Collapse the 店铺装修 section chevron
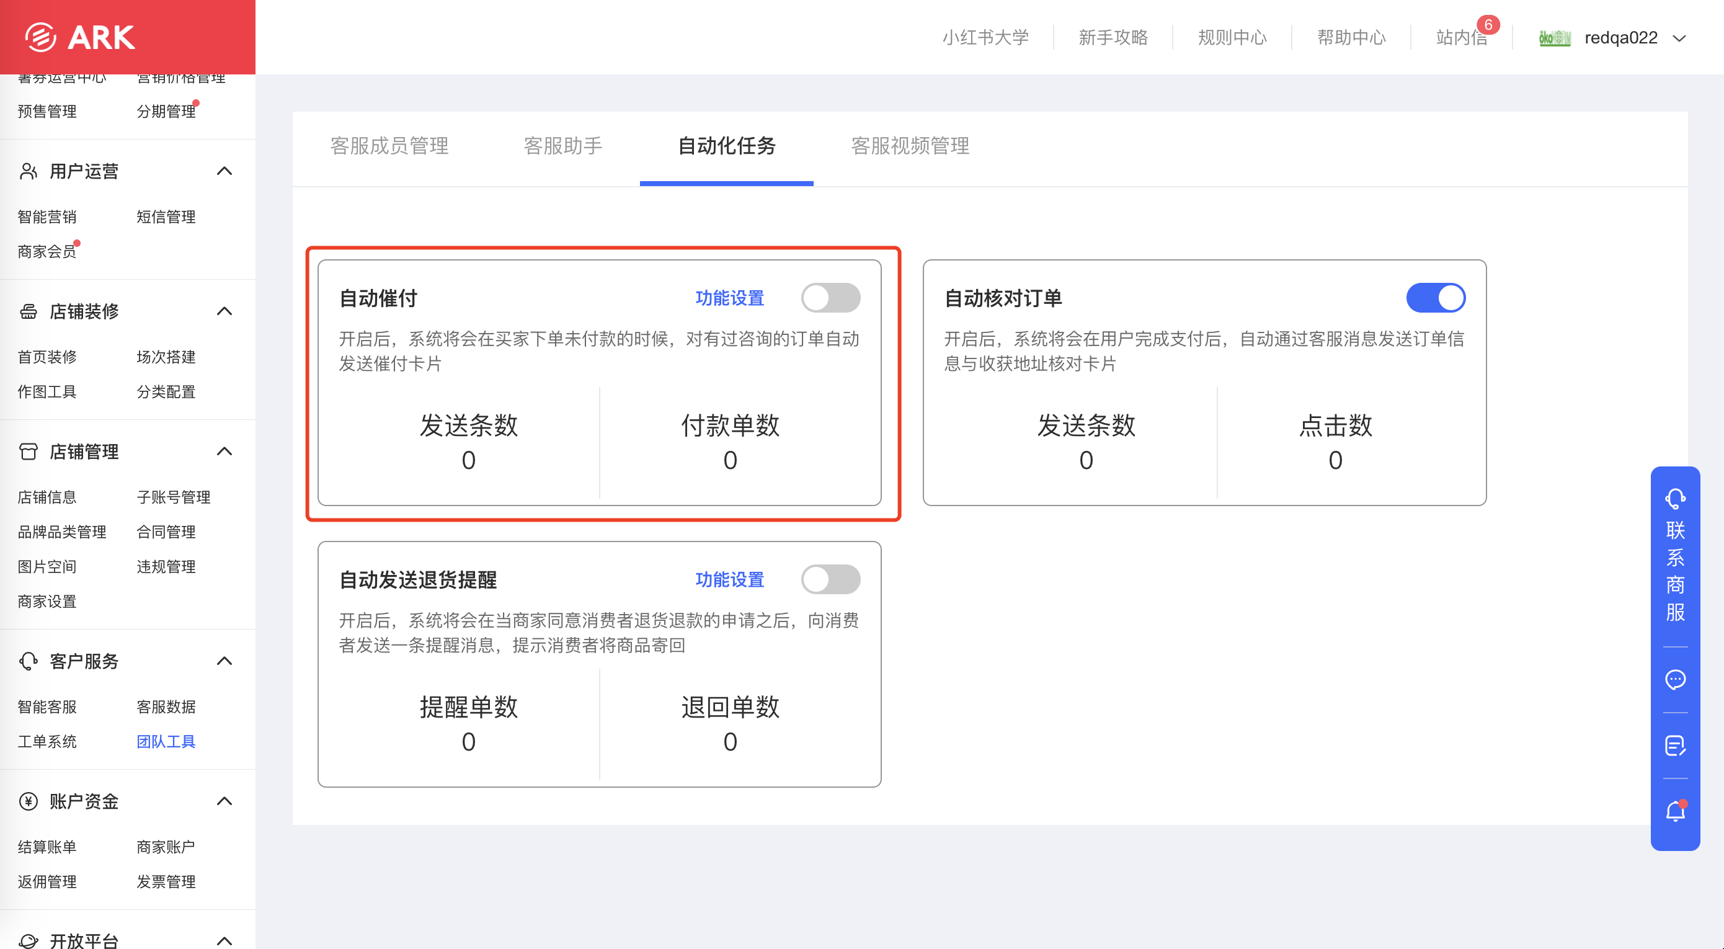The height and width of the screenshot is (949, 1724). coord(224,311)
